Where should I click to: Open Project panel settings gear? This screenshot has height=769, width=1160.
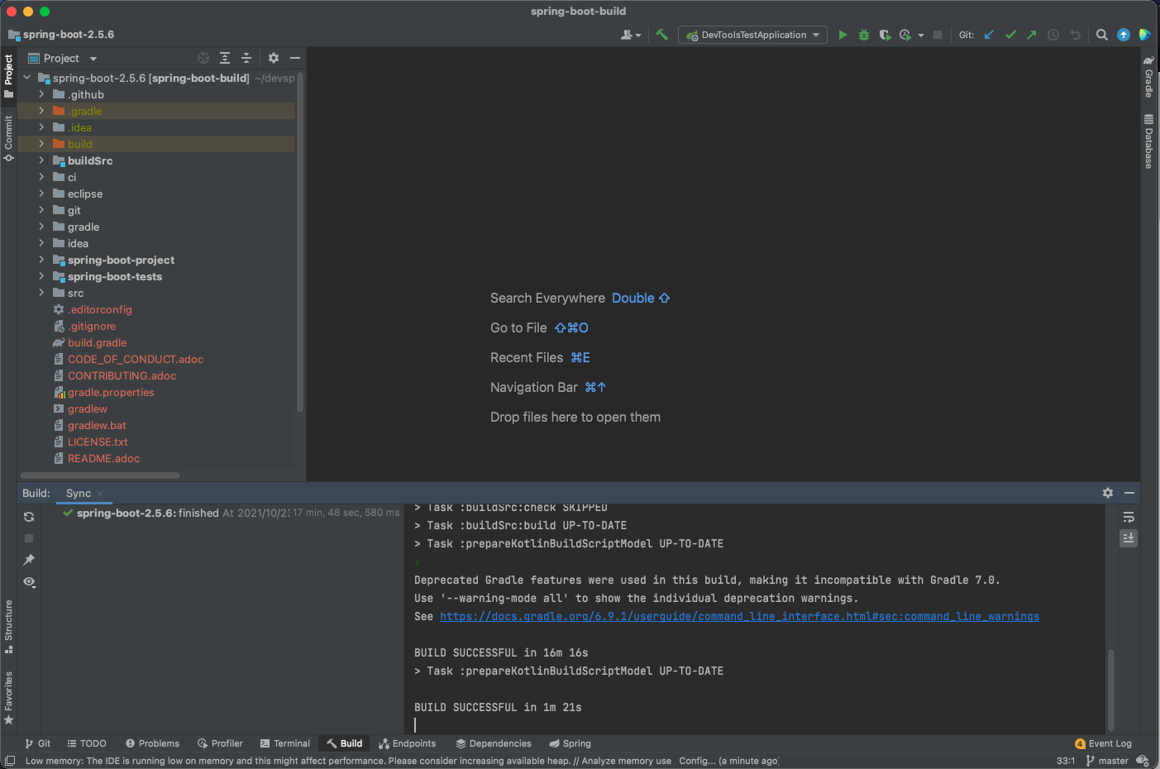(274, 58)
